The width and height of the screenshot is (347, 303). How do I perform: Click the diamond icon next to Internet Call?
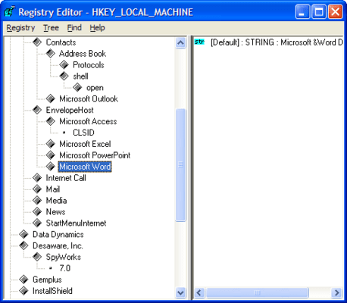[x=37, y=178]
